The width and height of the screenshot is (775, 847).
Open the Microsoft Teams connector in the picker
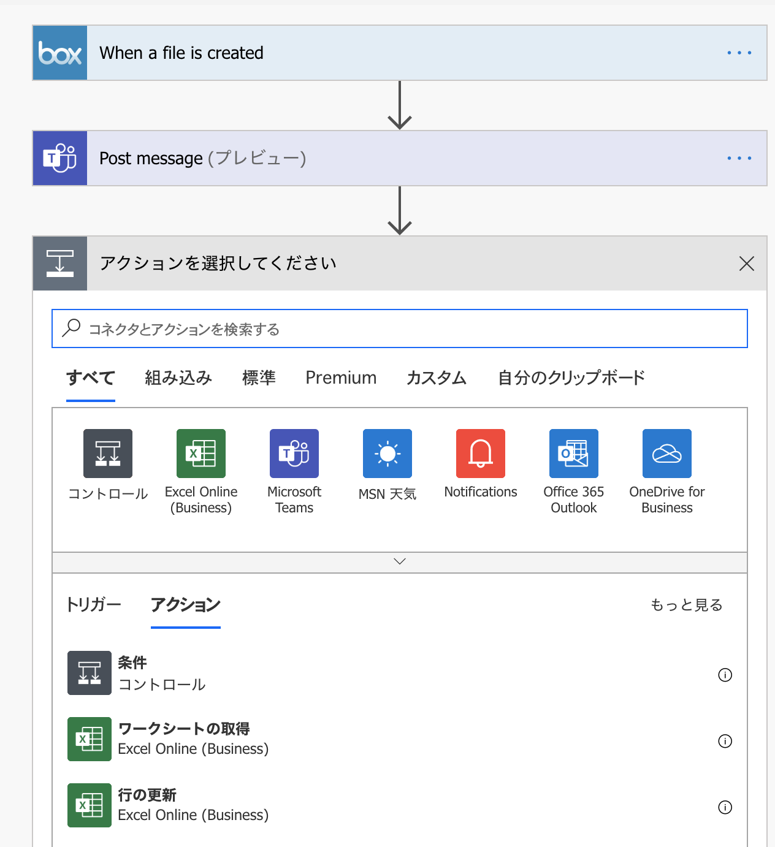(294, 454)
